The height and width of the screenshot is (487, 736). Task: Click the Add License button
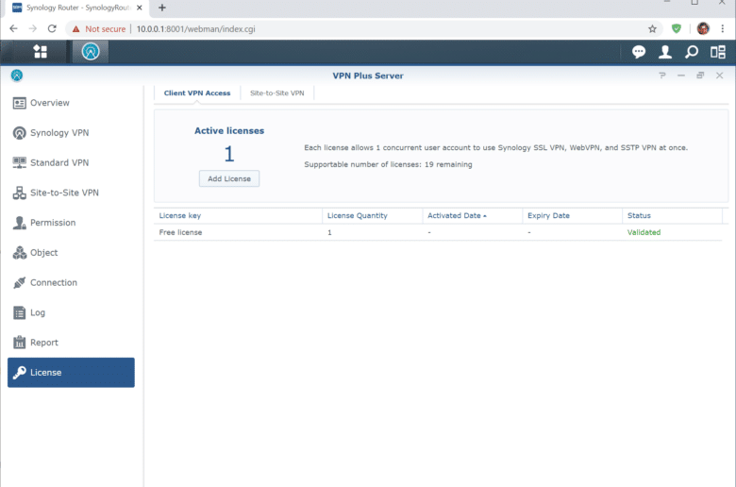[x=229, y=178]
